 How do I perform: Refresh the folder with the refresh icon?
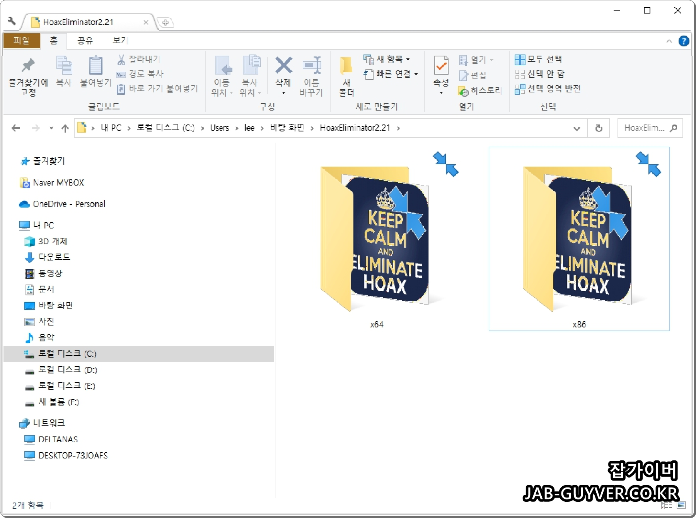599,128
